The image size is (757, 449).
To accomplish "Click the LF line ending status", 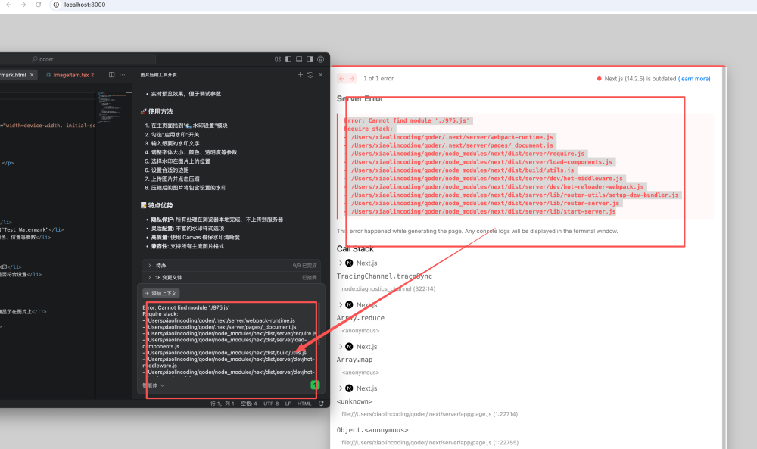I will [x=288, y=404].
